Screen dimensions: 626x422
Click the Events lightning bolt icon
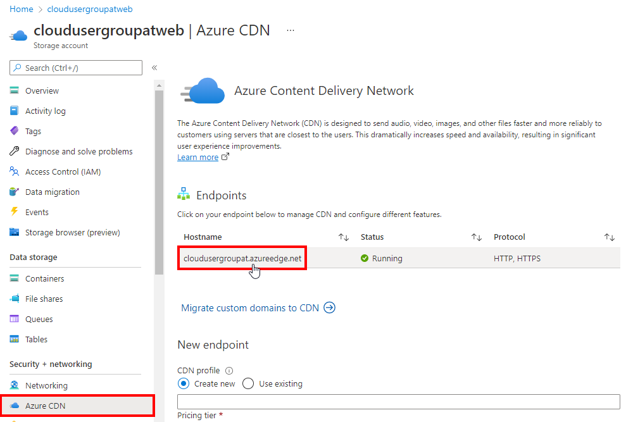tap(15, 212)
